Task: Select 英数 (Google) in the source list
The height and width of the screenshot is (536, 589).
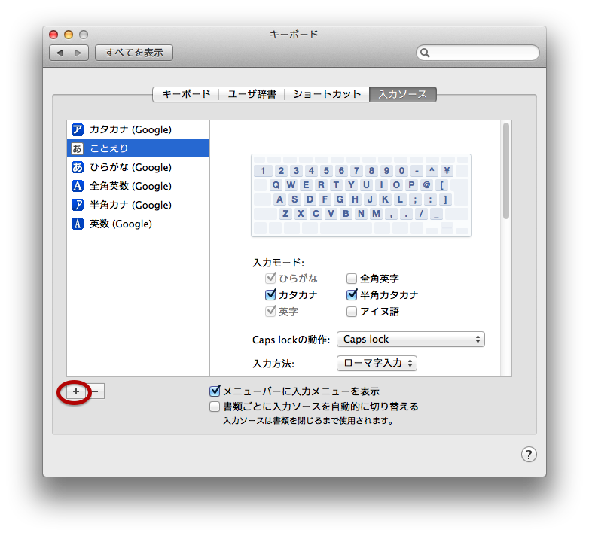Action: (x=139, y=224)
